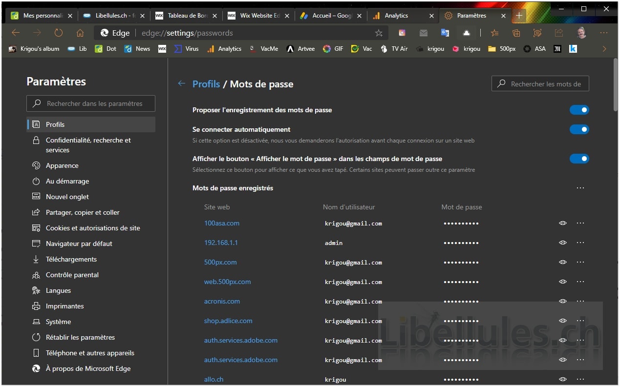Viewport: 620px width, 387px height.
Task: Switch to the Tableau de Bord tab
Action: coord(186,16)
